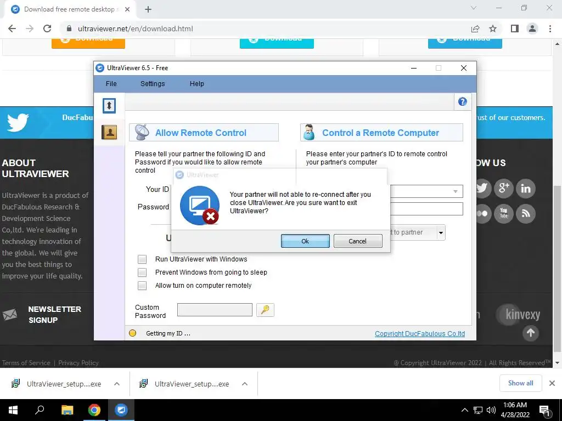This screenshot has height=421, width=562.
Task: Click the kinvexy logo on the webpage
Action: (x=519, y=315)
